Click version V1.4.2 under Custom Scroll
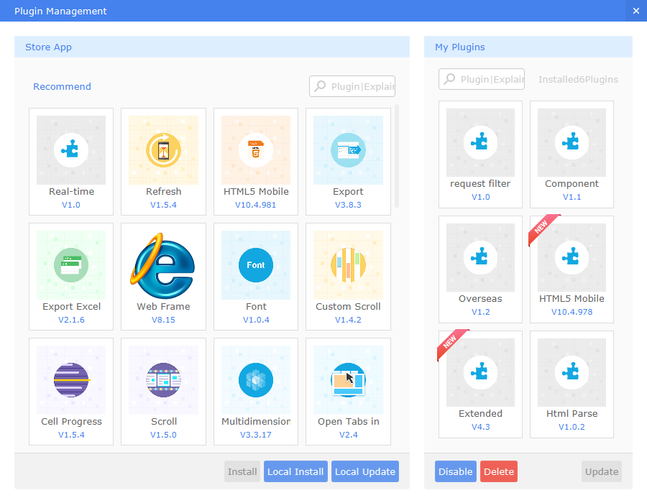 (348, 320)
